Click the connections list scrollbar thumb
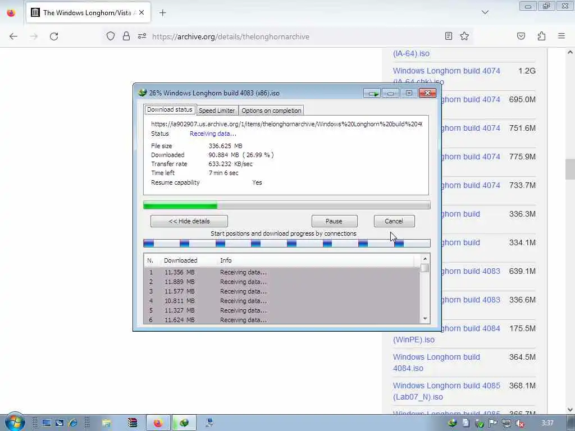Screen dimensions: 575x431 [425, 268]
